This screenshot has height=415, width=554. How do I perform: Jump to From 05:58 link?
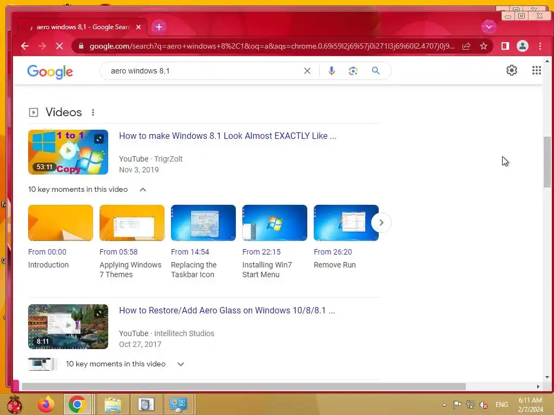[x=118, y=252]
